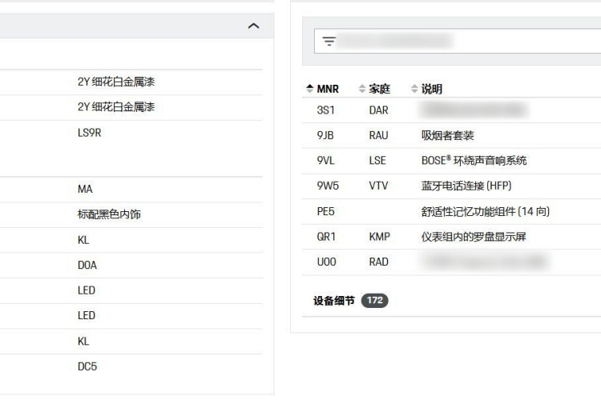Select the 9W5 row code
The height and width of the screenshot is (400, 601).
point(328,186)
